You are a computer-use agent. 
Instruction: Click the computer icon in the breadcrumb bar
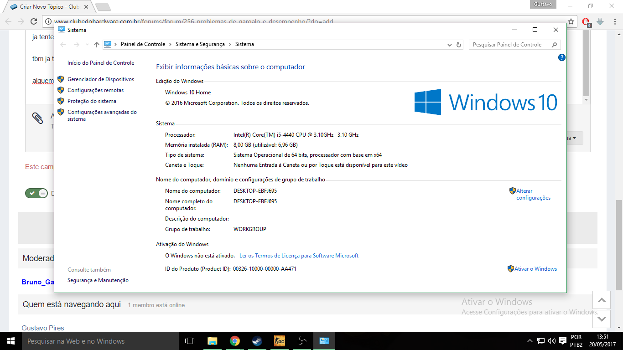click(108, 44)
